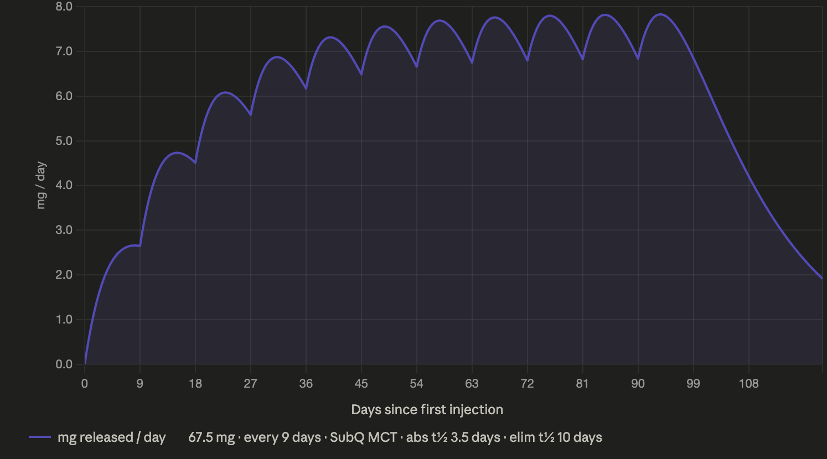The width and height of the screenshot is (827, 459).
Task: Click x-axis tick label 0
Action: pyautogui.click(x=85, y=383)
